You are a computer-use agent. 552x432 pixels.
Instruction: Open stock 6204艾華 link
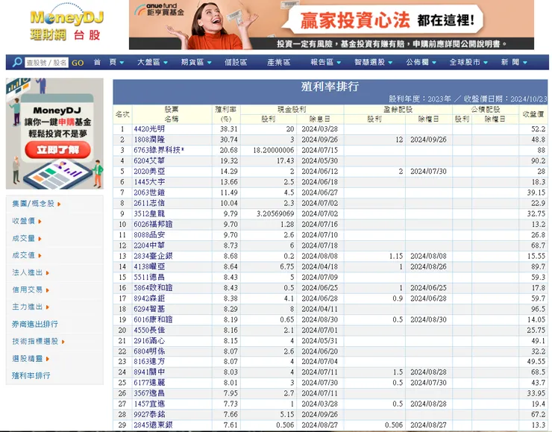click(x=149, y=161)
